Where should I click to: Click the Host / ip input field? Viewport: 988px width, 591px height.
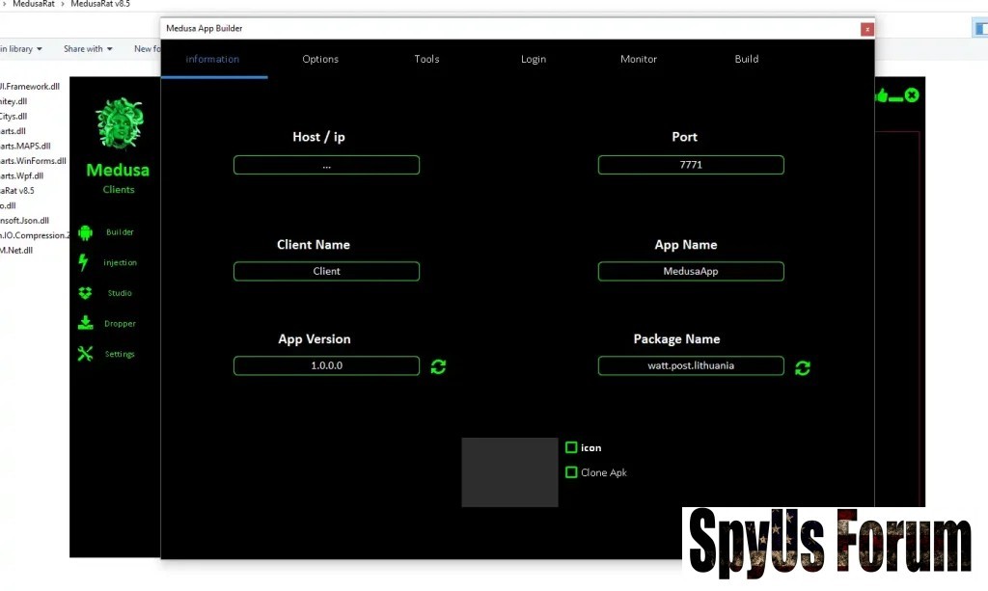tap(326, 165)
